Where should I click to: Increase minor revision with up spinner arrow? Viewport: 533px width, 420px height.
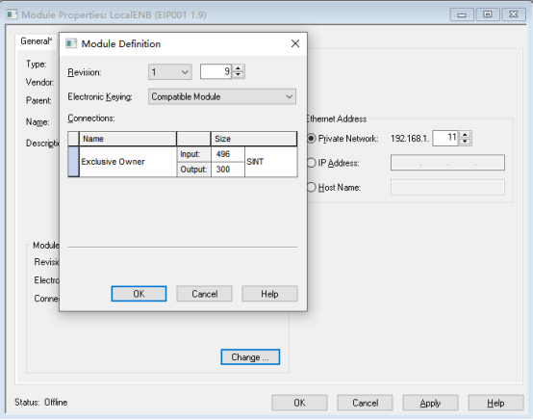239,68
